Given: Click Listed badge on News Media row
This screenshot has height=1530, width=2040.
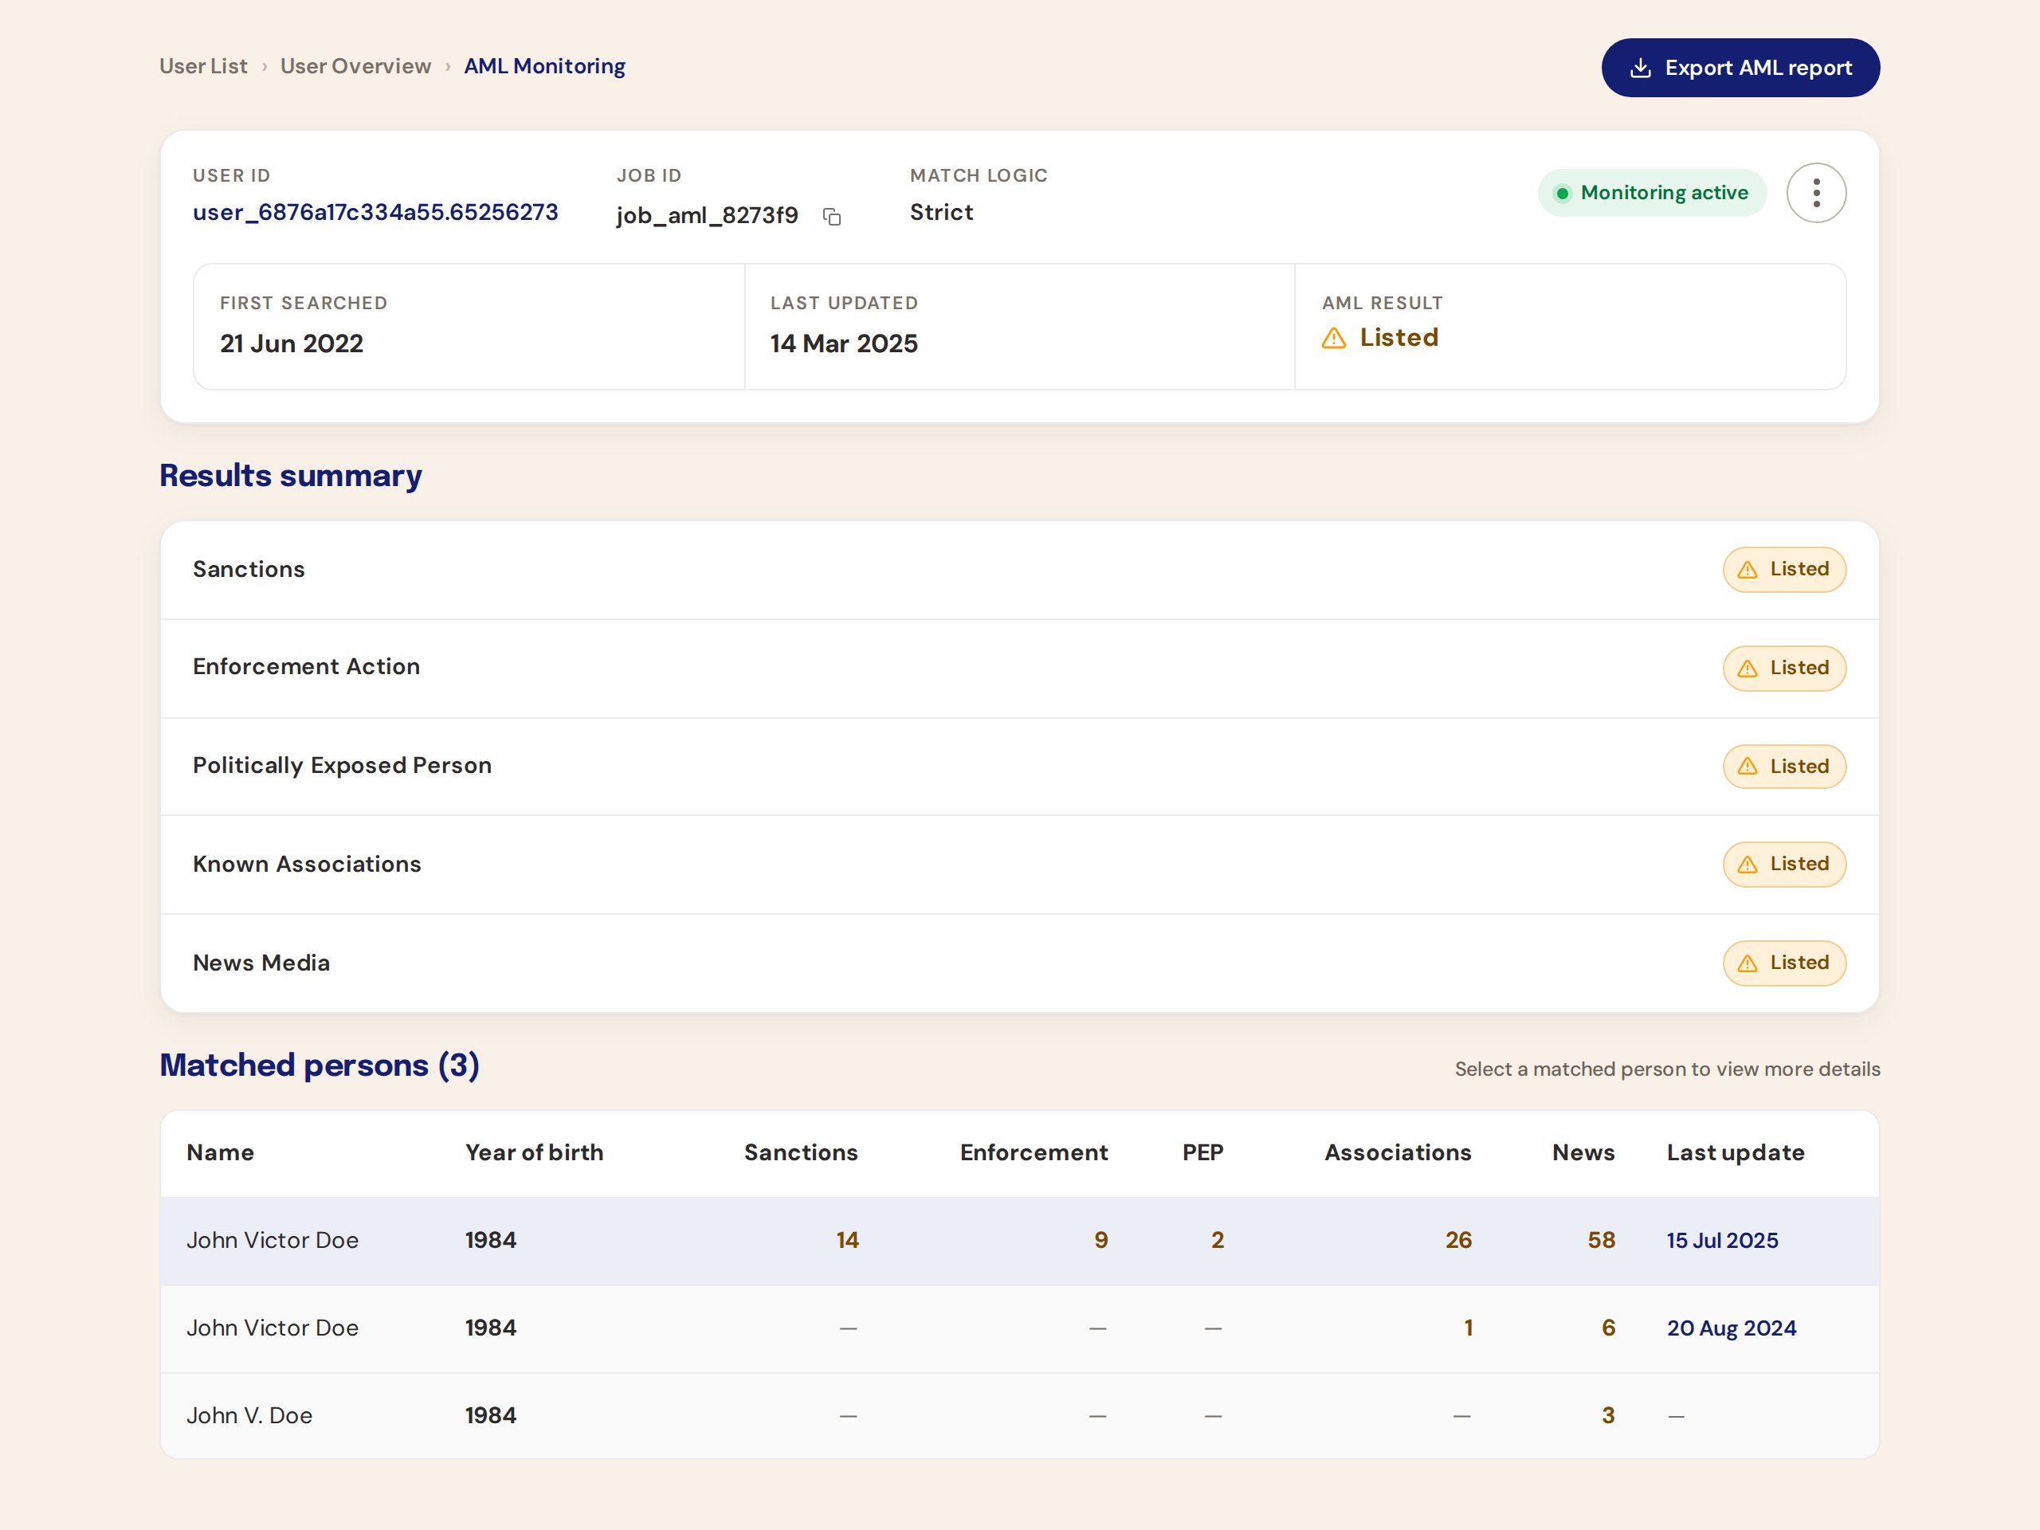Looking at the screenshot, I should (1783, 963).
